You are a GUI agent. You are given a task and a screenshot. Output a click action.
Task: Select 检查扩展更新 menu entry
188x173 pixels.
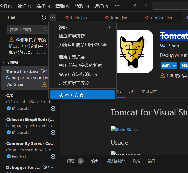click(83, 36)
